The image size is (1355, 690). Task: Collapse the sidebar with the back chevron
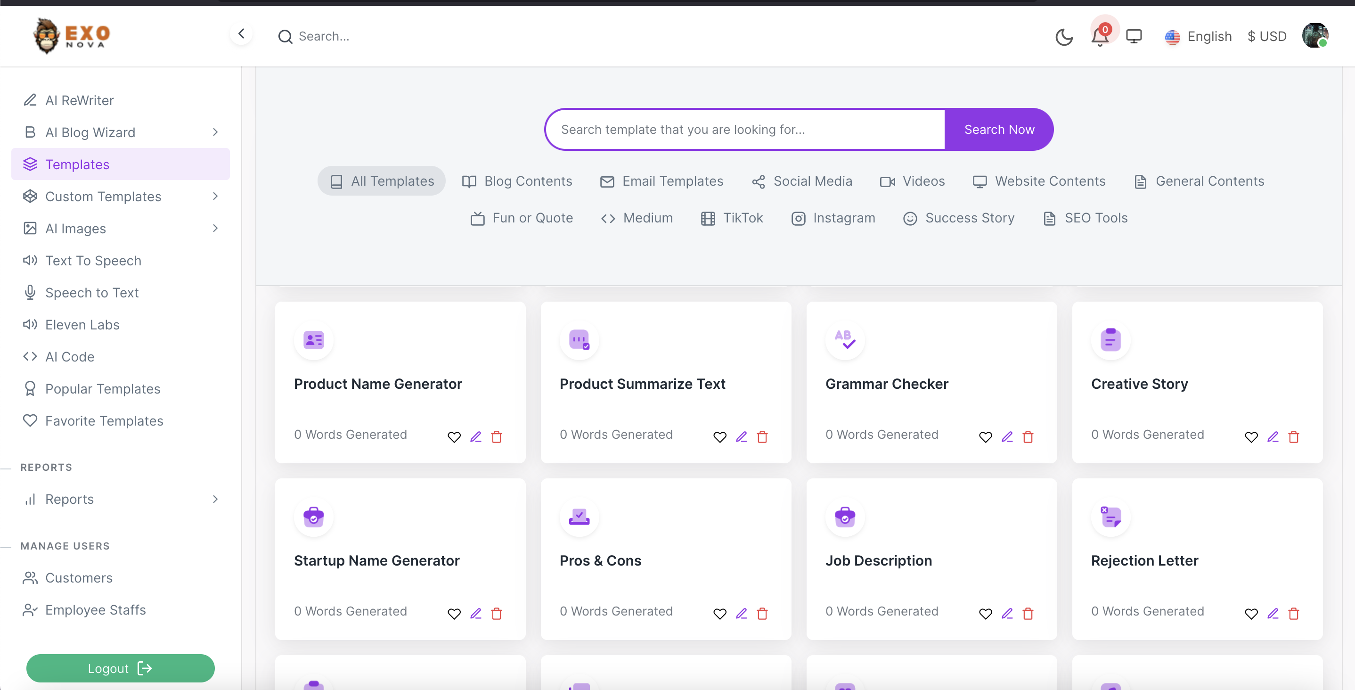click(x=241, y=34)
